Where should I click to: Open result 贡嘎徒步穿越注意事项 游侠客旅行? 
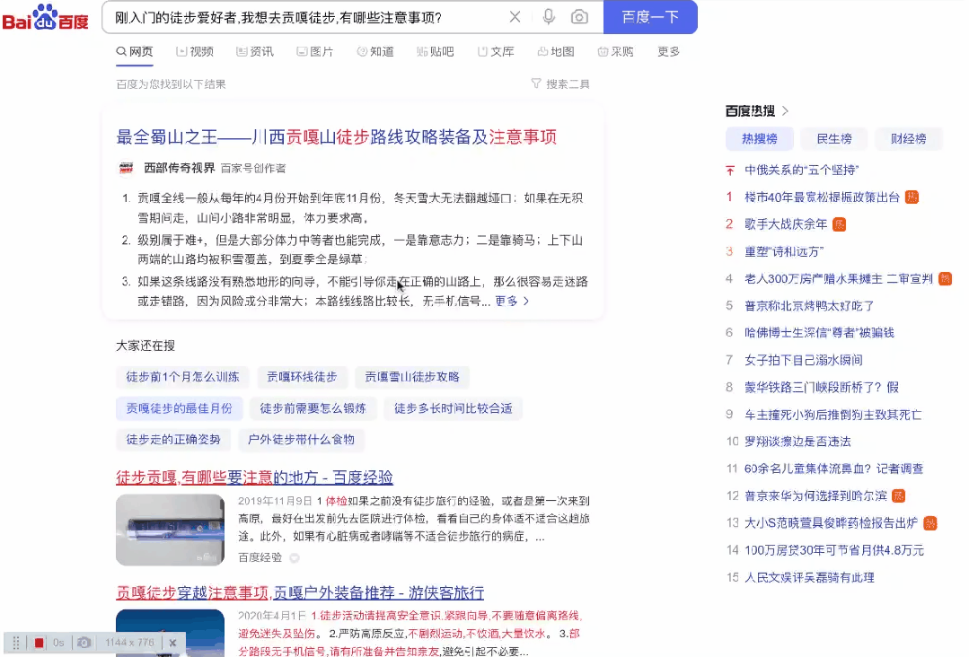(300, 592)
